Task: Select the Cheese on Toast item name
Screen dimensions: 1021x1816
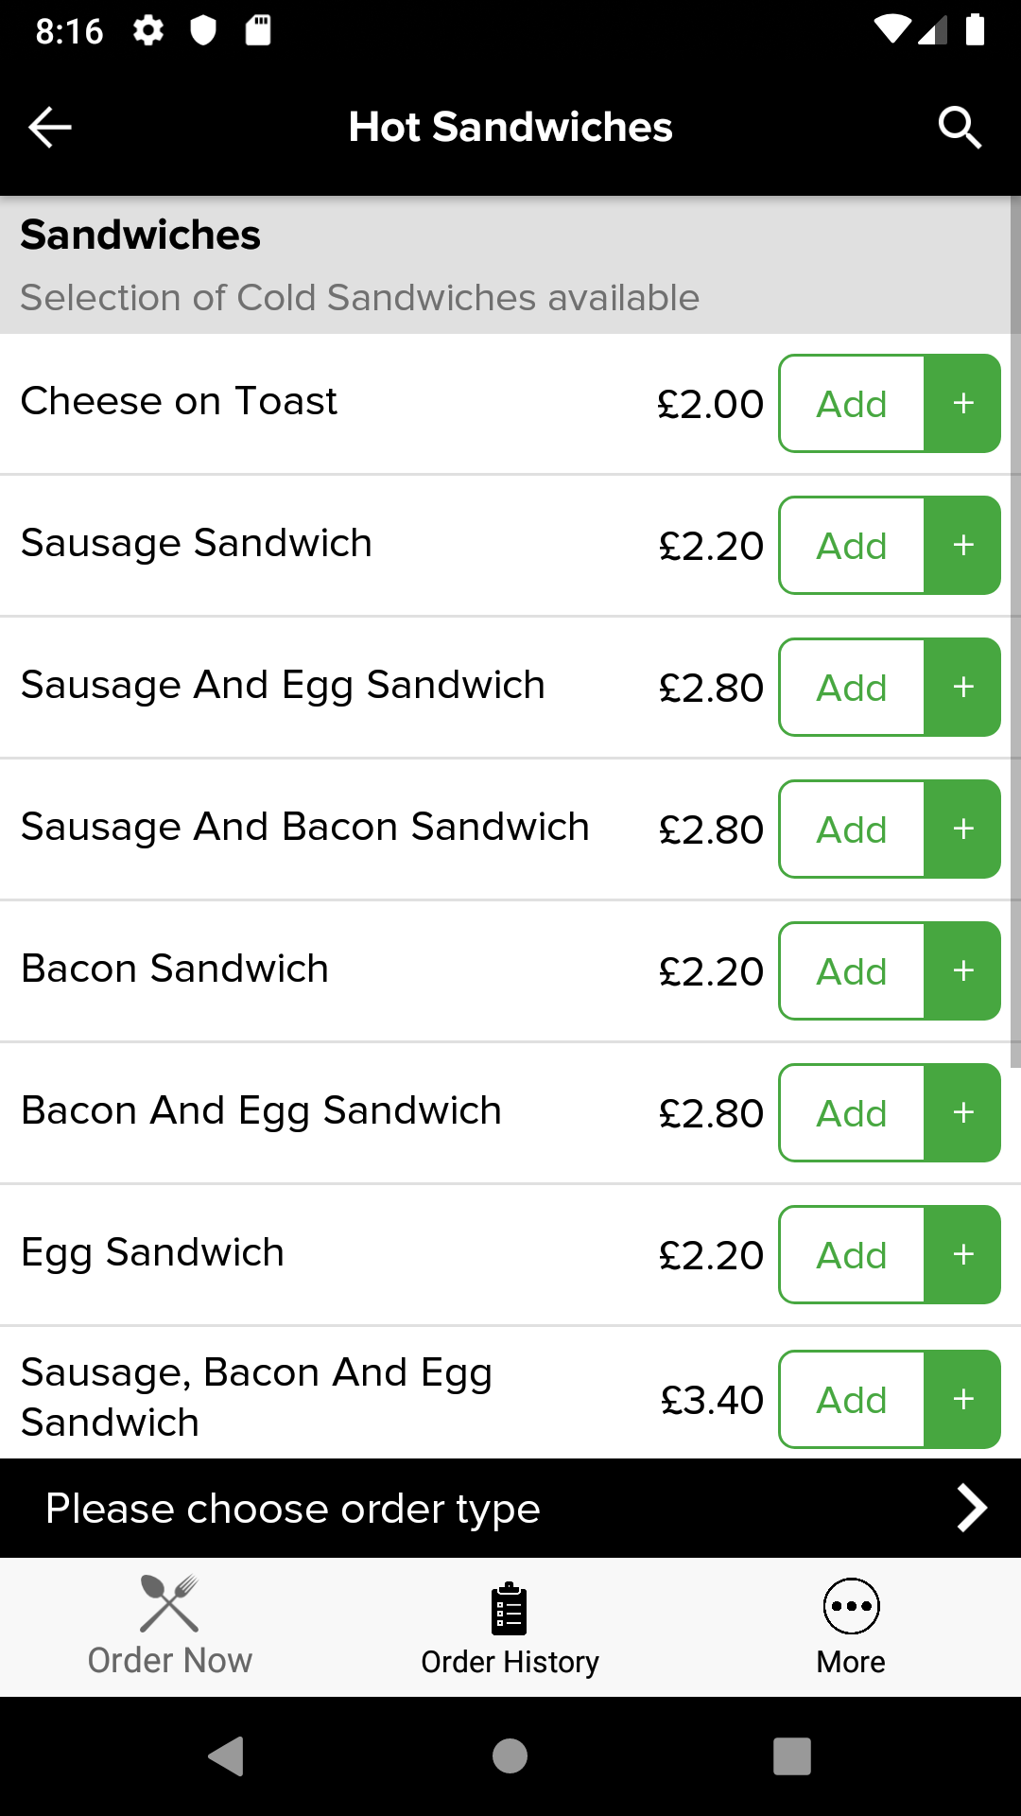Action: tap(179, 401)
